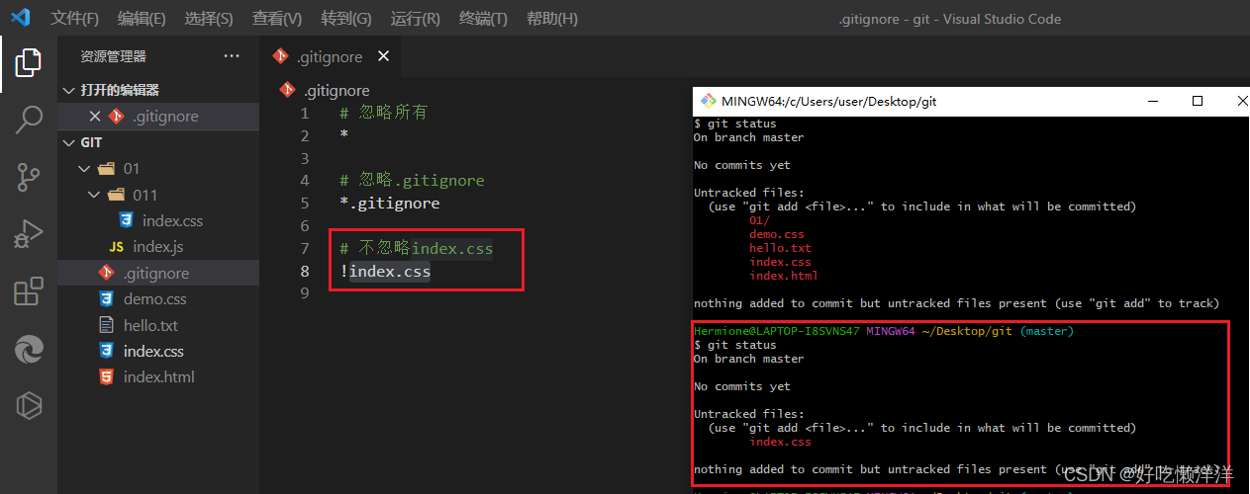Collapse folder 01 in the tree

(x=83, y=169)
